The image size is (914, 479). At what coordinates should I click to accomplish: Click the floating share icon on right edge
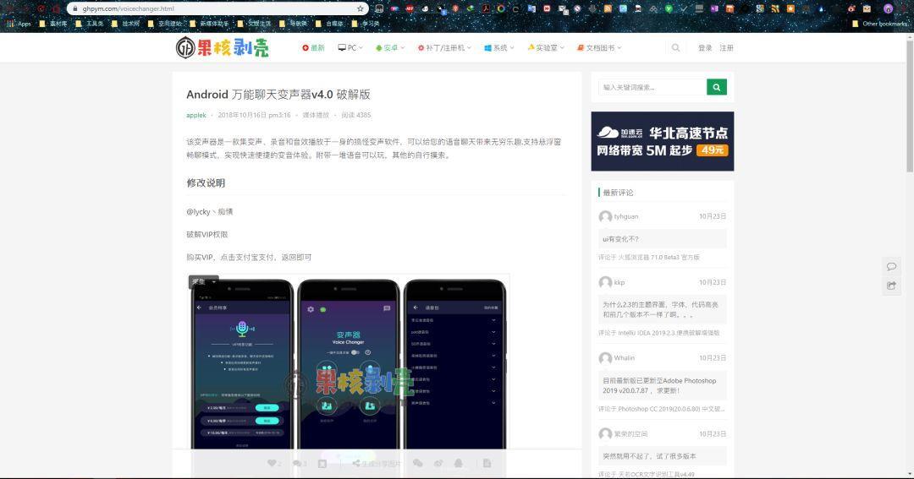891,286
